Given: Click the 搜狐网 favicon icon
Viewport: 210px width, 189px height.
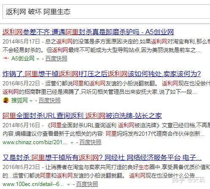Looking at the screenshot, I should point(6,100).
